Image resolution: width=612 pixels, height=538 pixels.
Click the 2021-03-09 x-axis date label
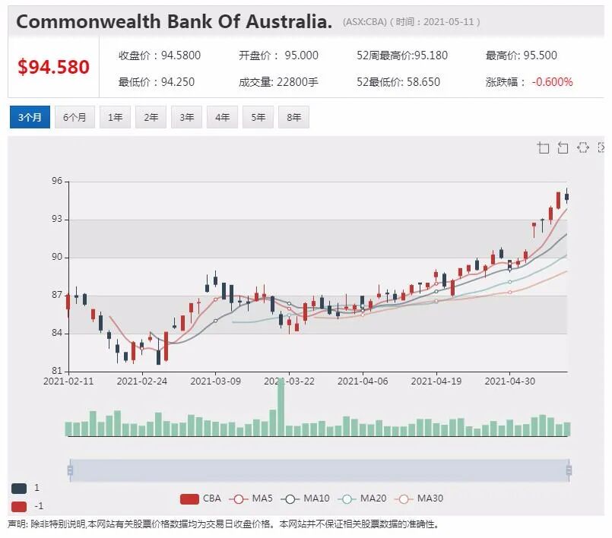point(215,381)
